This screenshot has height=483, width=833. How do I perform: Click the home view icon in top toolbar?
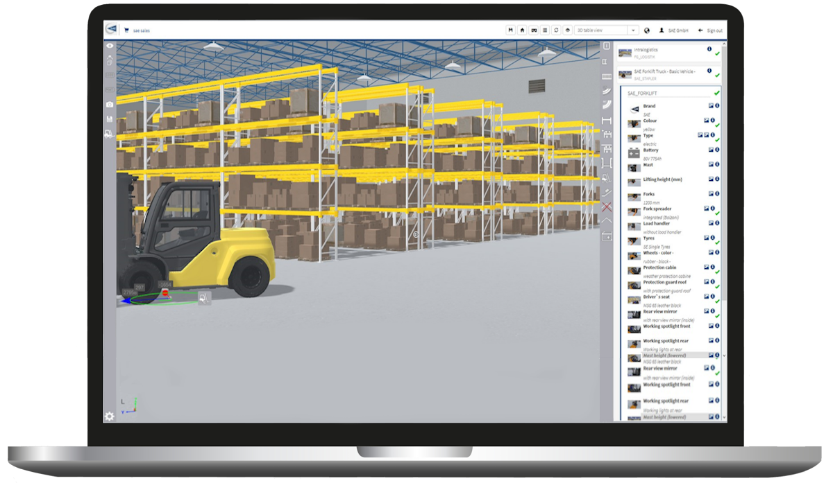point(521,30)
